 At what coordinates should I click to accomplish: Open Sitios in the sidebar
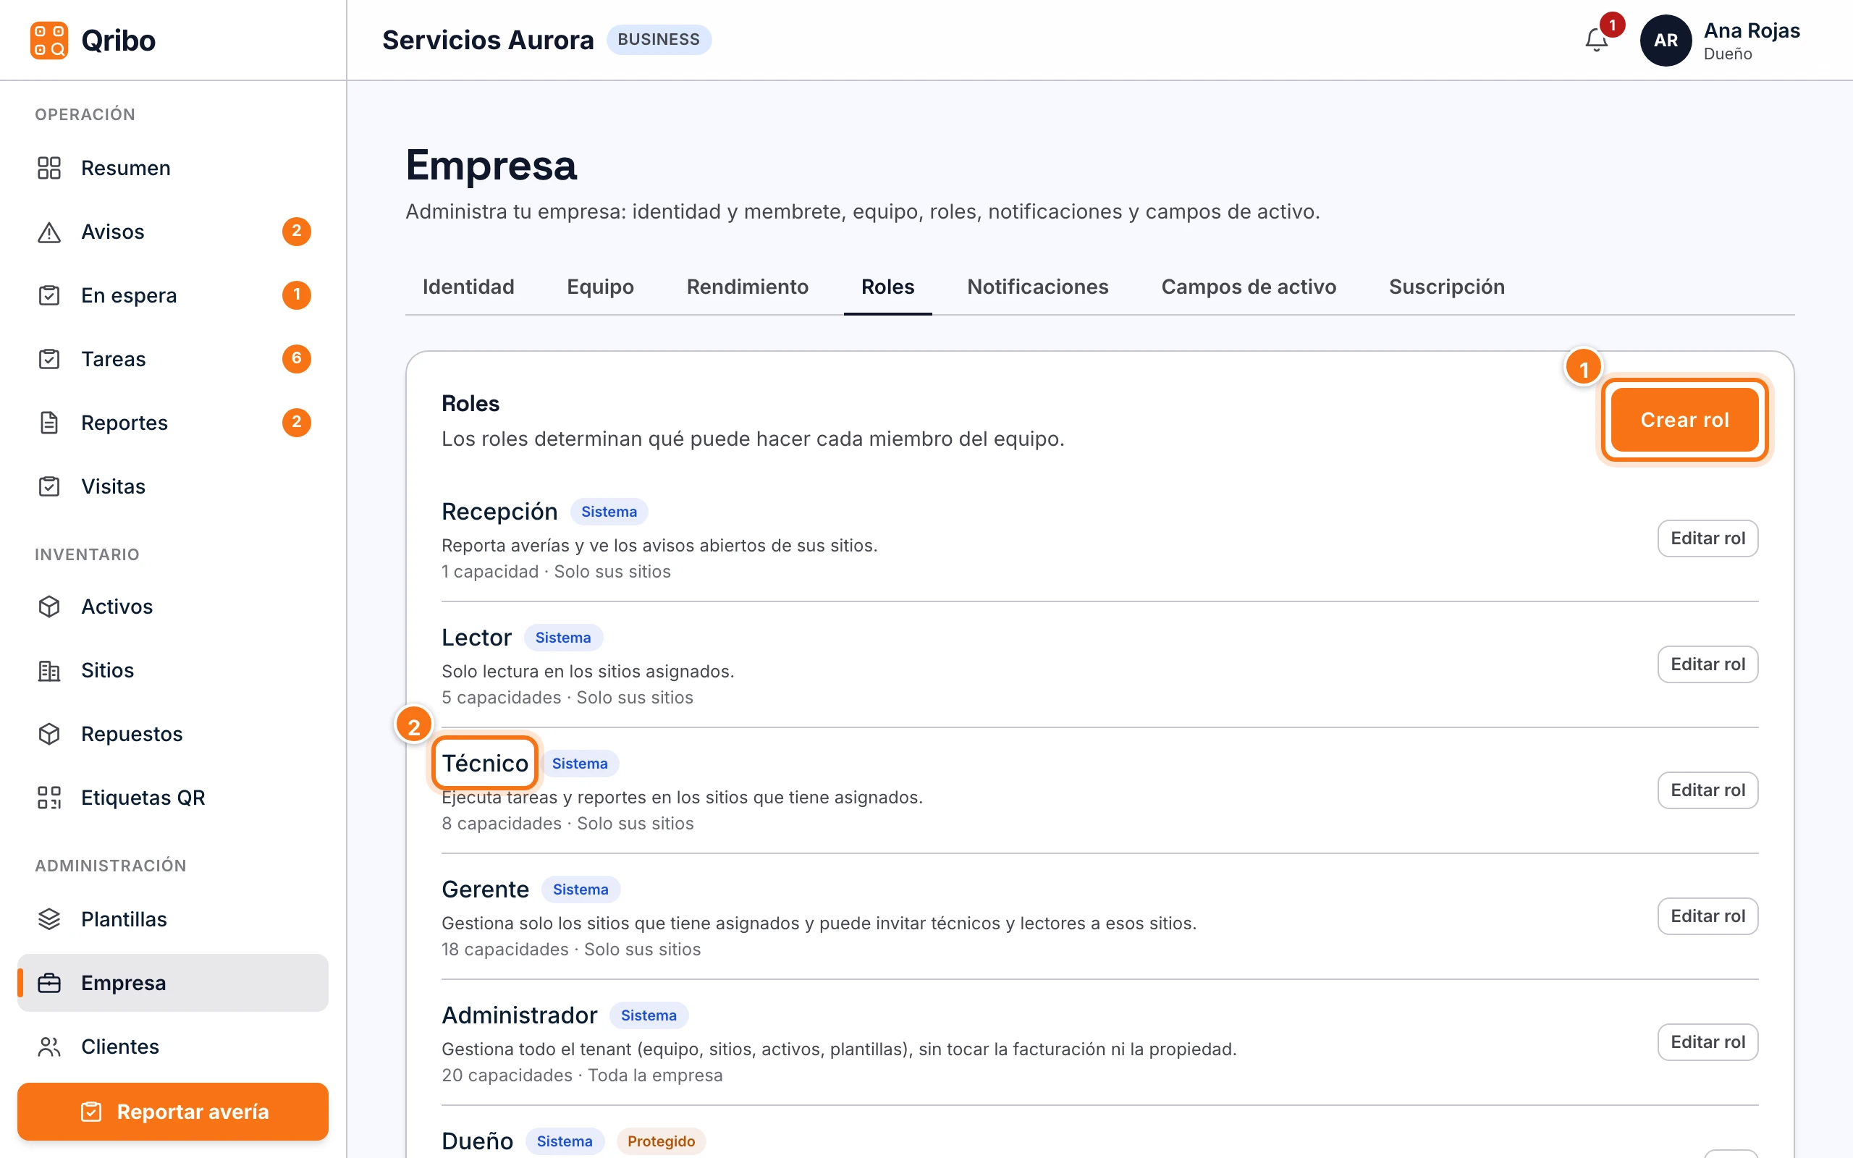(x=173, y=669)
